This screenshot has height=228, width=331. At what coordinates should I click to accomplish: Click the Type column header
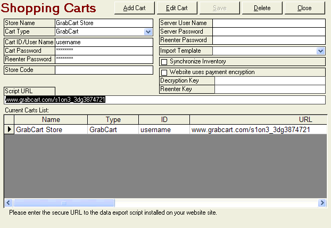(x=113, y=120)
